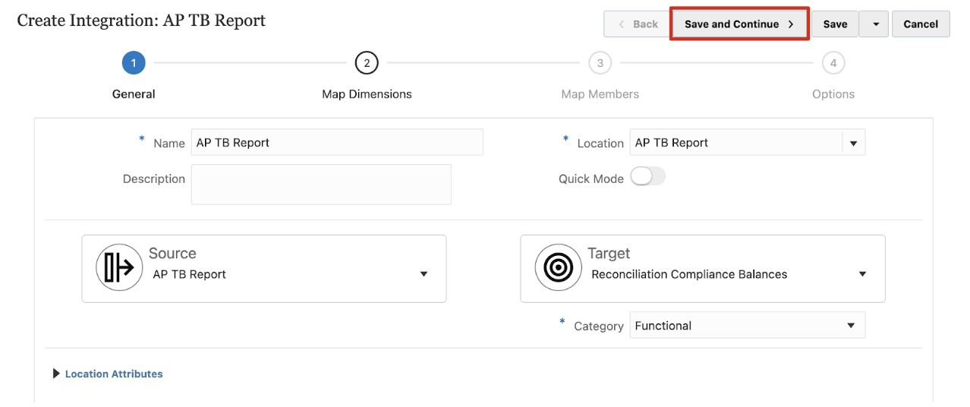Click into the Name text field
The image size is (970, 407).
tap(336, 143)
